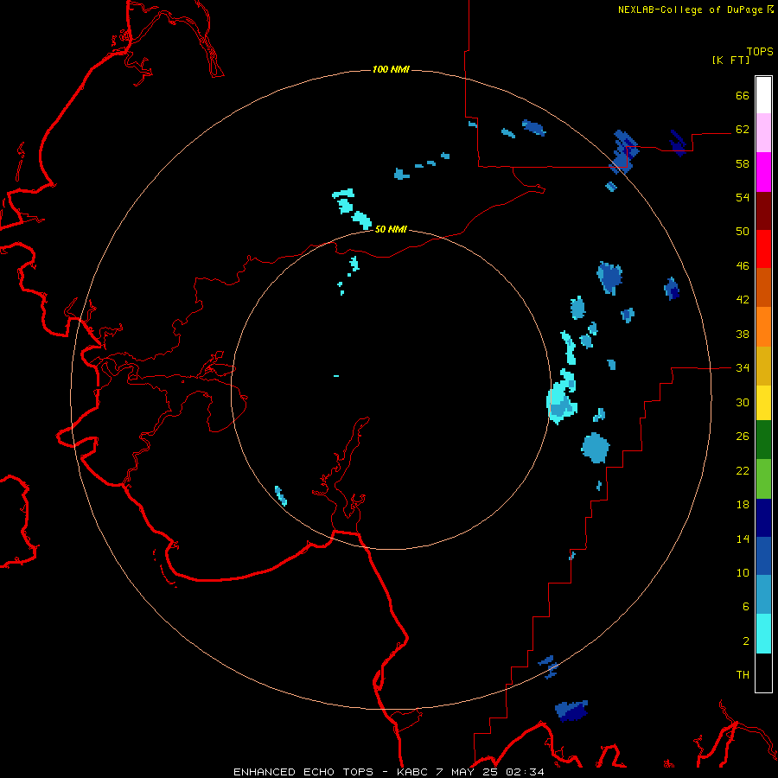Click the TOPS legend title
The image size is (778, 778).
(760, 51)
